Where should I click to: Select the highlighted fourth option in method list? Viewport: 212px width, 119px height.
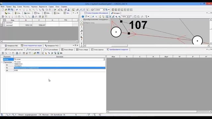point(60,68)
